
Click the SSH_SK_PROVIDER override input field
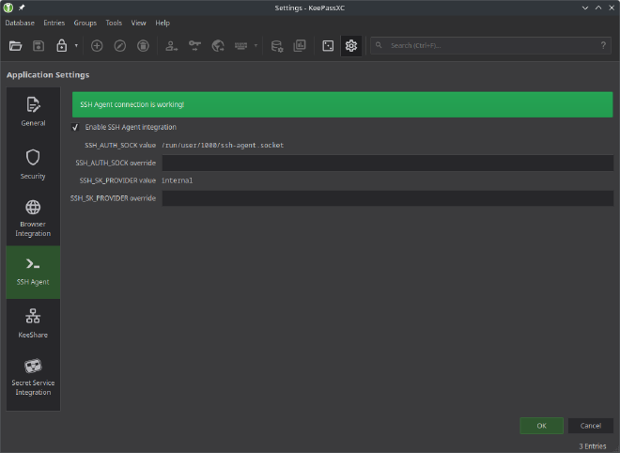coord(387,198)
